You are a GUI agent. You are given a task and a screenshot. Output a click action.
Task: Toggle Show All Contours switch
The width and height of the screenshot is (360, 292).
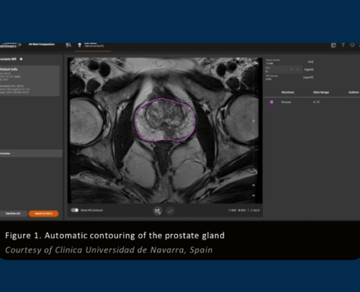[75, 210]
